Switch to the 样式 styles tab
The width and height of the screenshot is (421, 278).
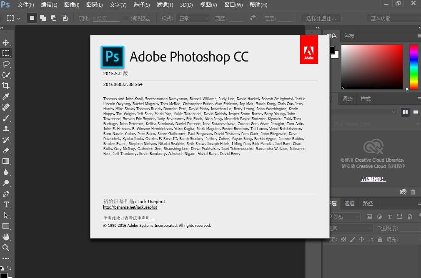point(366,99)
